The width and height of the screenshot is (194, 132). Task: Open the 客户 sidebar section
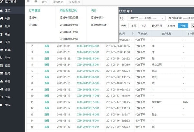tap(7, 27)
